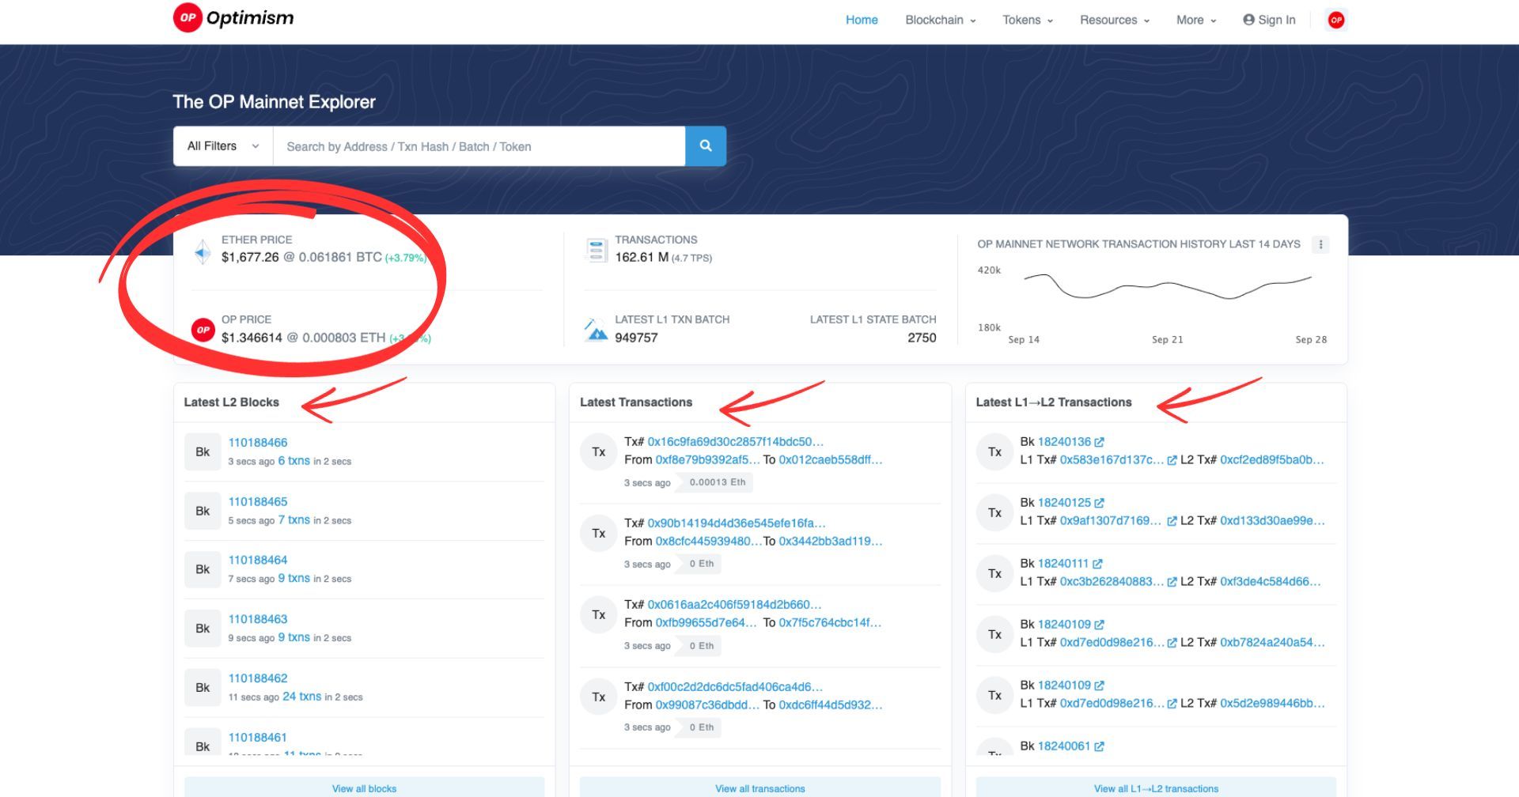Click the Latest L1 Txn Batch icon
Image resolution: width=1519 pixels, height=797 pixels.
click(596, 330)
